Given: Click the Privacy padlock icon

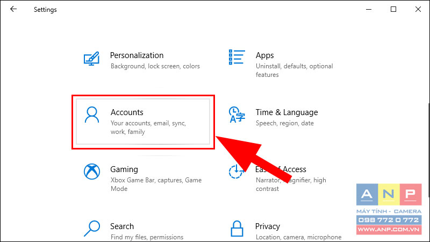Looking at the screenshot, I should point(236,228).
